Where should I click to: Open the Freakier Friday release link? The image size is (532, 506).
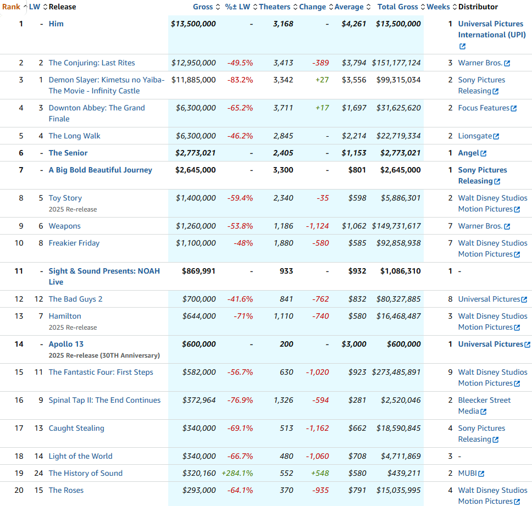coord(74,243)
